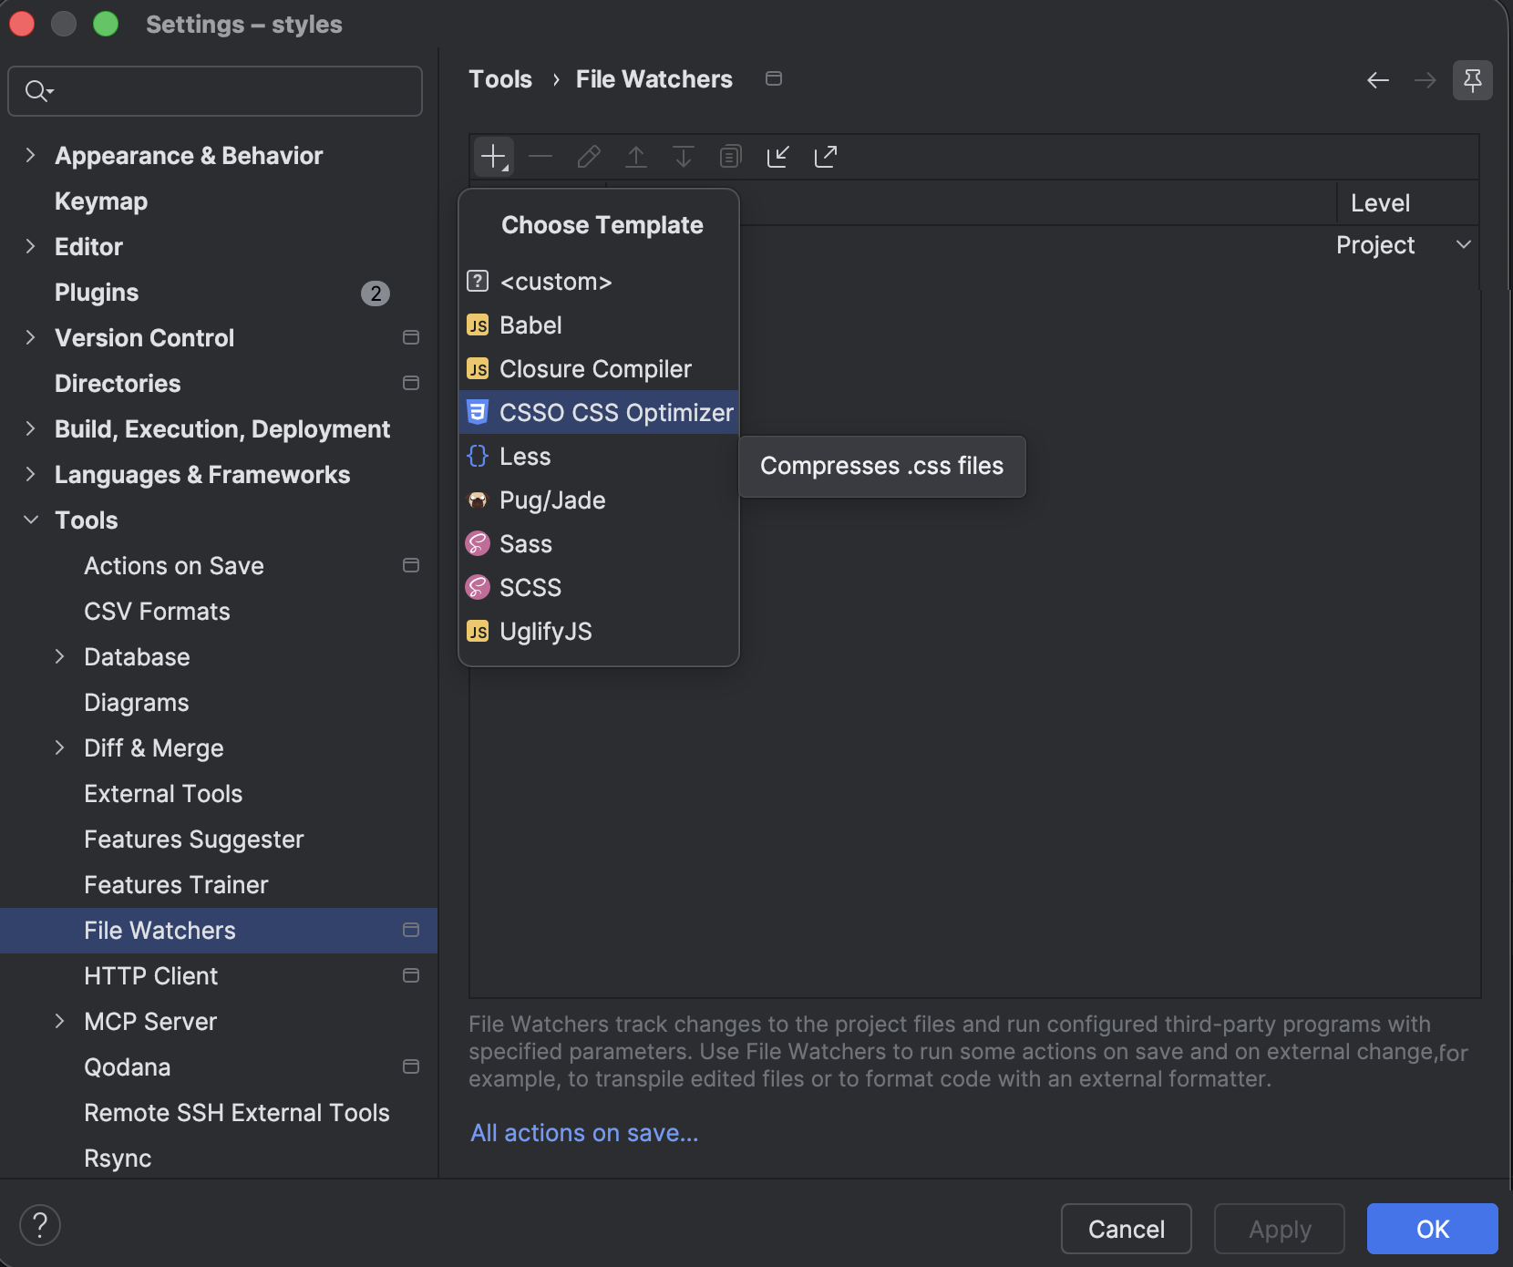Click the Move Down arrow icon
1513x1267 pixels.
pos(683,157)
